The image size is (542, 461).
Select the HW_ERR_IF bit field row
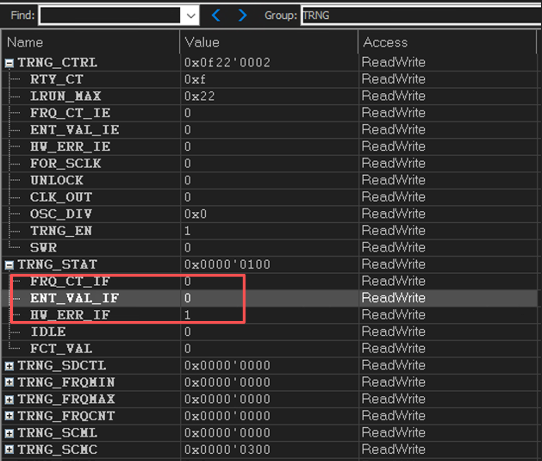pos(270,315)
